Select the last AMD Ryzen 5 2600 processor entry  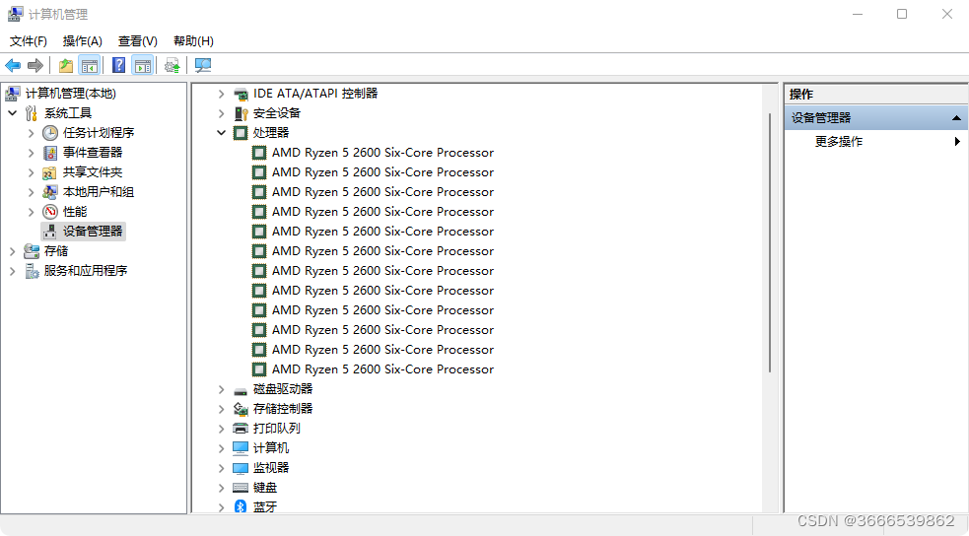click(x=382, y=369)
